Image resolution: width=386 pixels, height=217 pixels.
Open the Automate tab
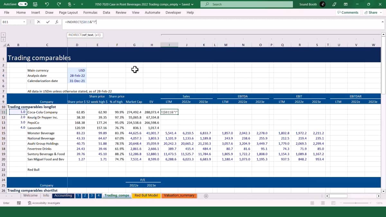click(152, 13)
